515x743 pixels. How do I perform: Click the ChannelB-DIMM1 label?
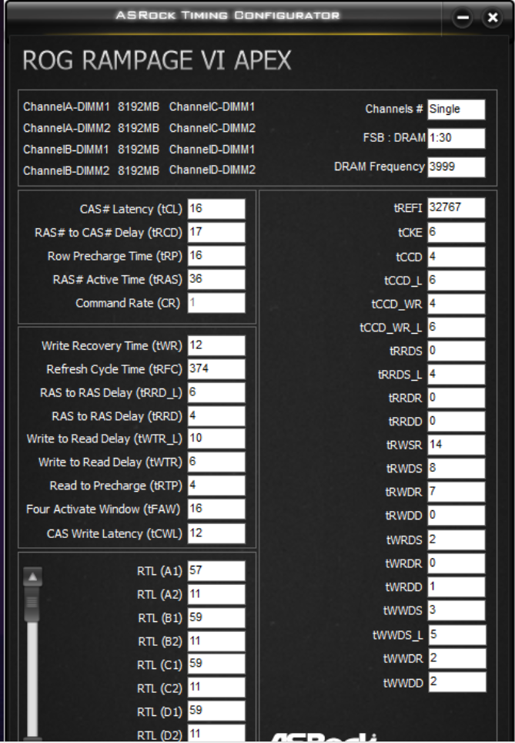point(66,150)
